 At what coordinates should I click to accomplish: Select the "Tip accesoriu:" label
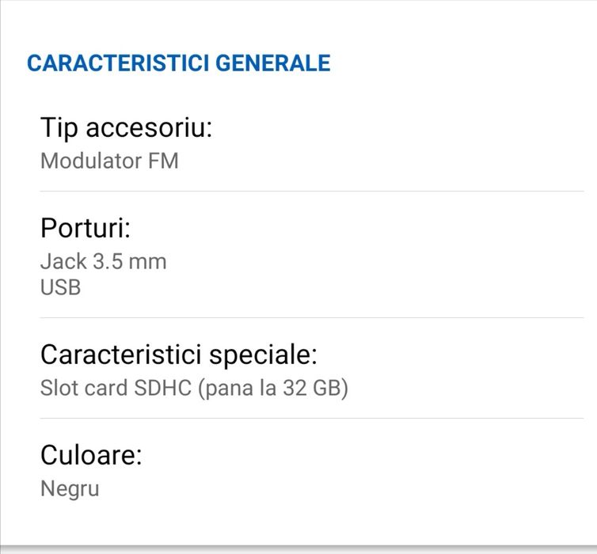126,128
